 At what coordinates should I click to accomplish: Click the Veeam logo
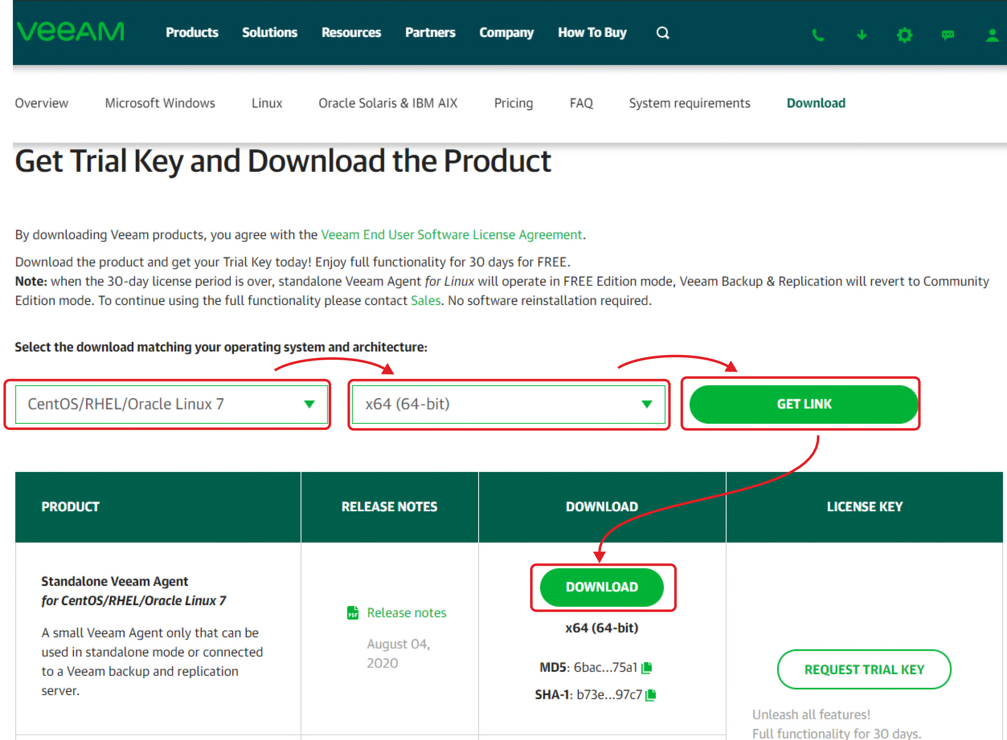[70, 32]
